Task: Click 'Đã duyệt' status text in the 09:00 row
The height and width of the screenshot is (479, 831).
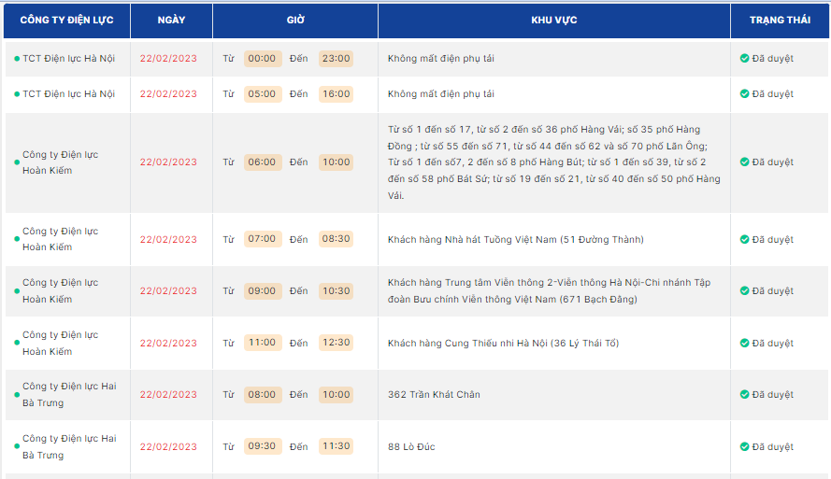Action: click(773, 290)
